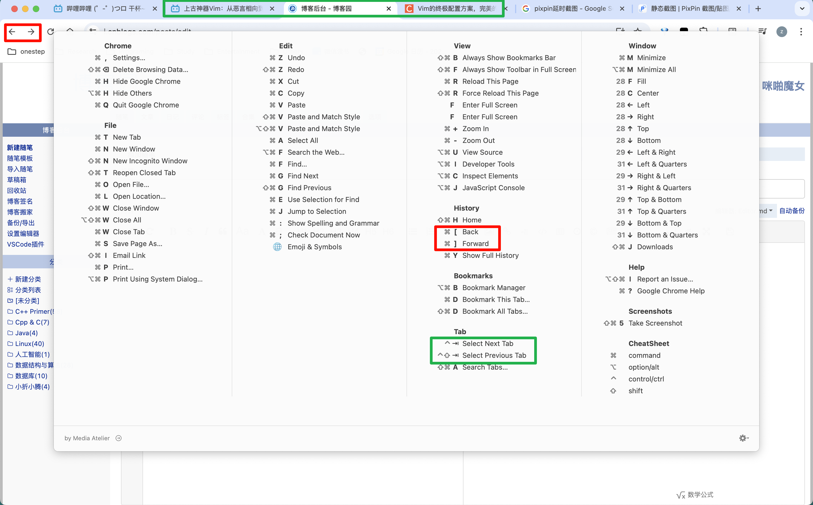Image resolution: width=813 pixels, height=505 pixels.
Task: Switch to the bilibili tab
Action: pyautogui.click(x=106, y=9)
